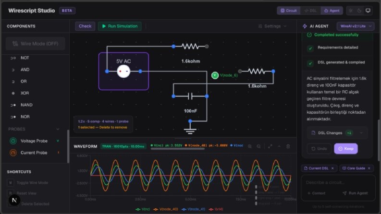
Task: Toggle V(node_40) trace in bottom legend
Action: (166, 209)
